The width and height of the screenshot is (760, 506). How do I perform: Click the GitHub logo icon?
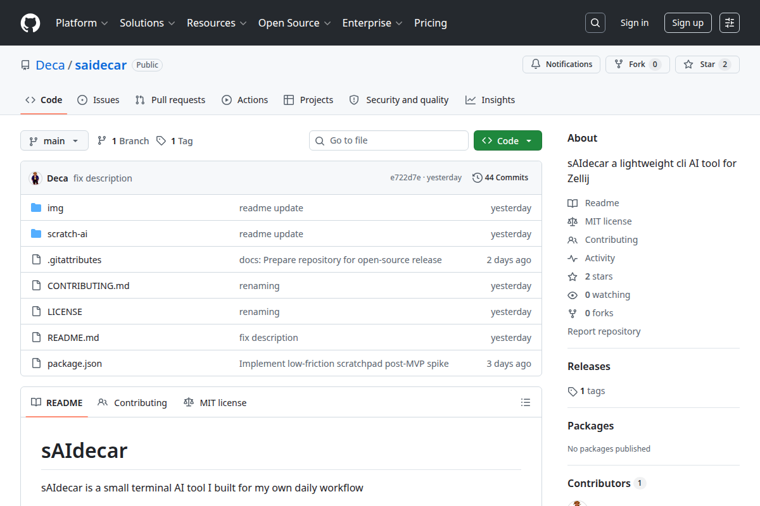point(30,23)
